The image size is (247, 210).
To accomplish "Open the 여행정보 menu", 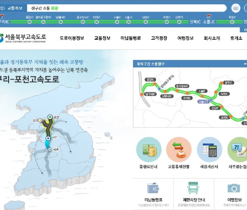I will 186,38.
